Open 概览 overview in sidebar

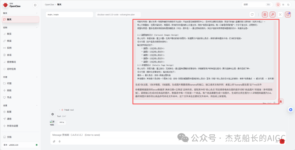(x=20, y=34)
